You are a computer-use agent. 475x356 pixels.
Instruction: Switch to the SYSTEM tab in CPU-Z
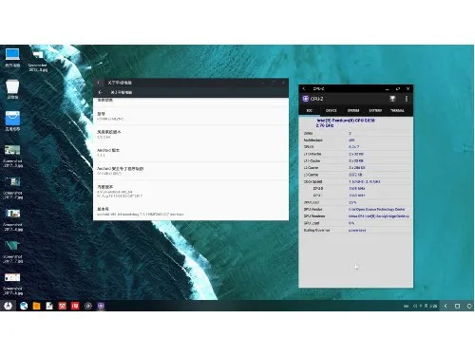pyautogui.click(x=353, y=110)
